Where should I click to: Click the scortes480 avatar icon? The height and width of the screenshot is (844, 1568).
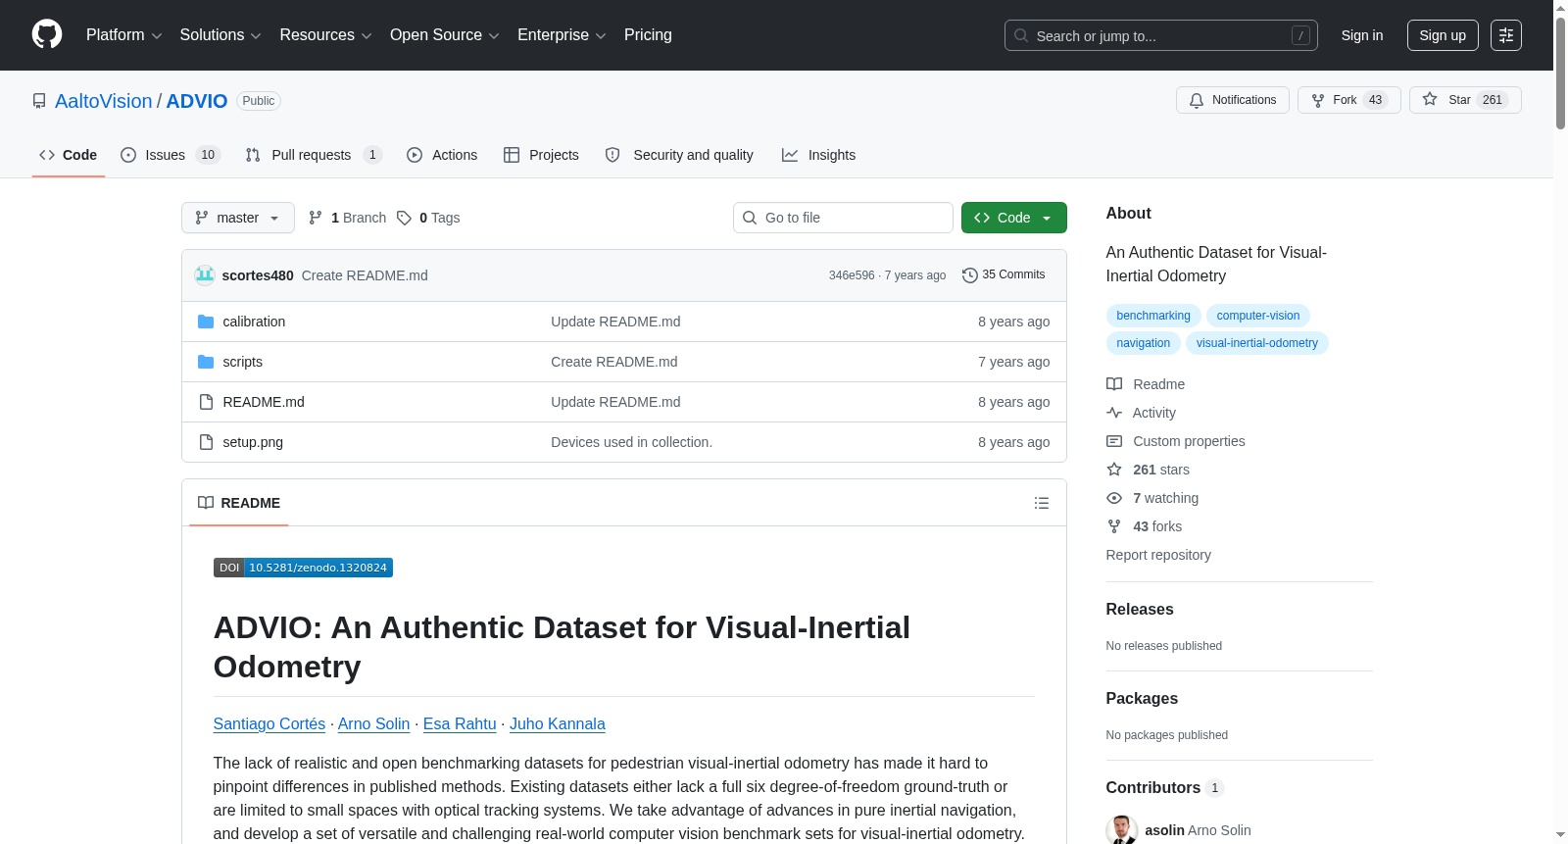pyautogui.click(x=205, y=275)
